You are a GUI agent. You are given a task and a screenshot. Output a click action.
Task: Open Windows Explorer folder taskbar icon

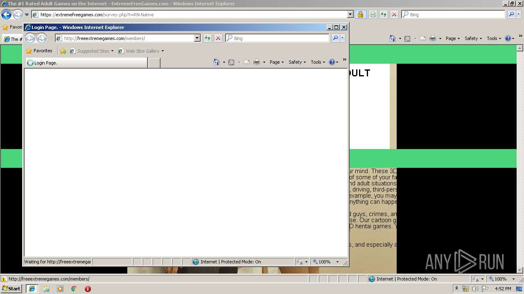(x=46, y=289)
